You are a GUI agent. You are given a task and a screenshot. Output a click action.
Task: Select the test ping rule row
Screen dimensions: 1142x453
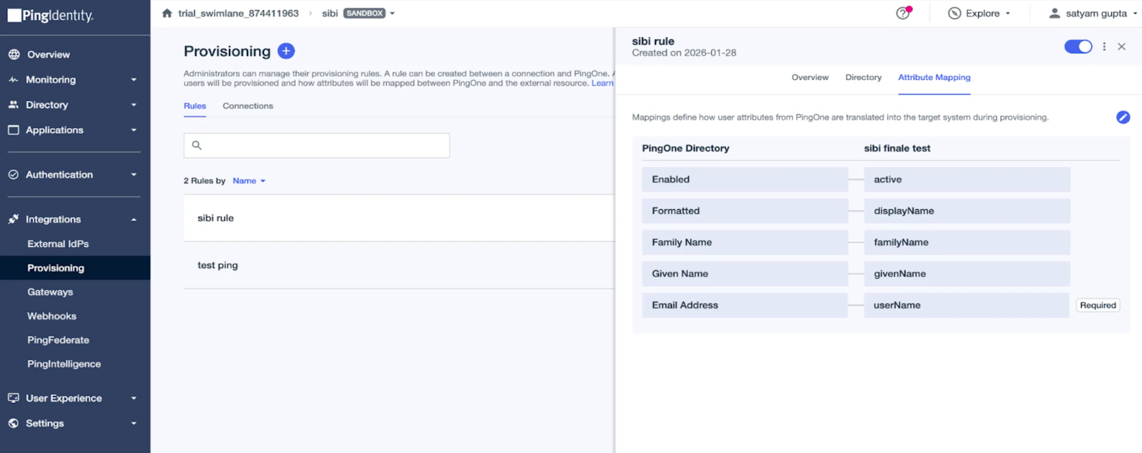pyautogui.click(x=399, y=265)
